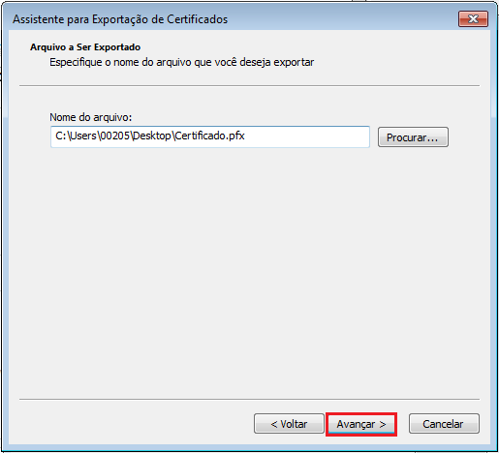Click the Assistente para Exportação de Certificados title
Image resolution: width=499 pixels, height=453 pixels.
[120, 19]
